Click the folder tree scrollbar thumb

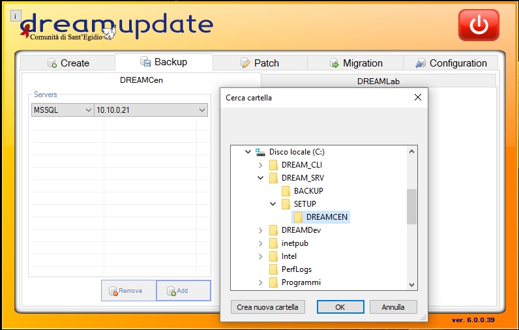click(412, 207)
